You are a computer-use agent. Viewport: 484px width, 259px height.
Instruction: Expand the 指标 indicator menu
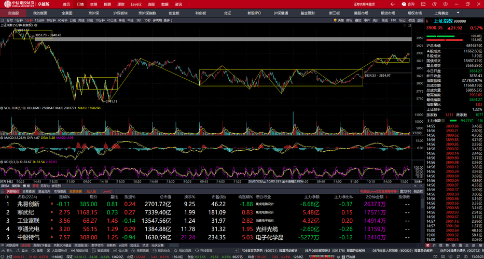[349, 20]
